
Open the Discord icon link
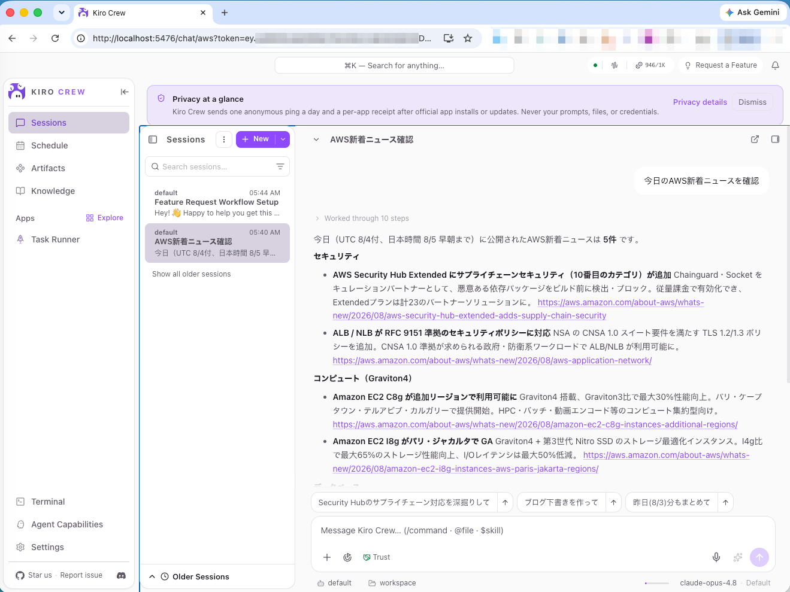pos(121,575)
